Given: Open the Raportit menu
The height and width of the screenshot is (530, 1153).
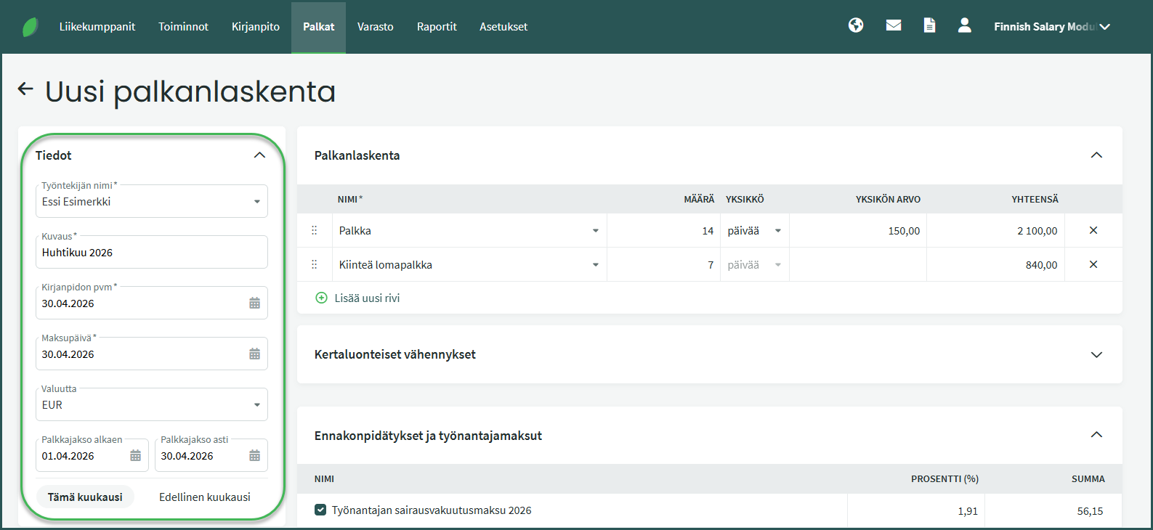Looking at the screenshot, I should pos(437,27).
